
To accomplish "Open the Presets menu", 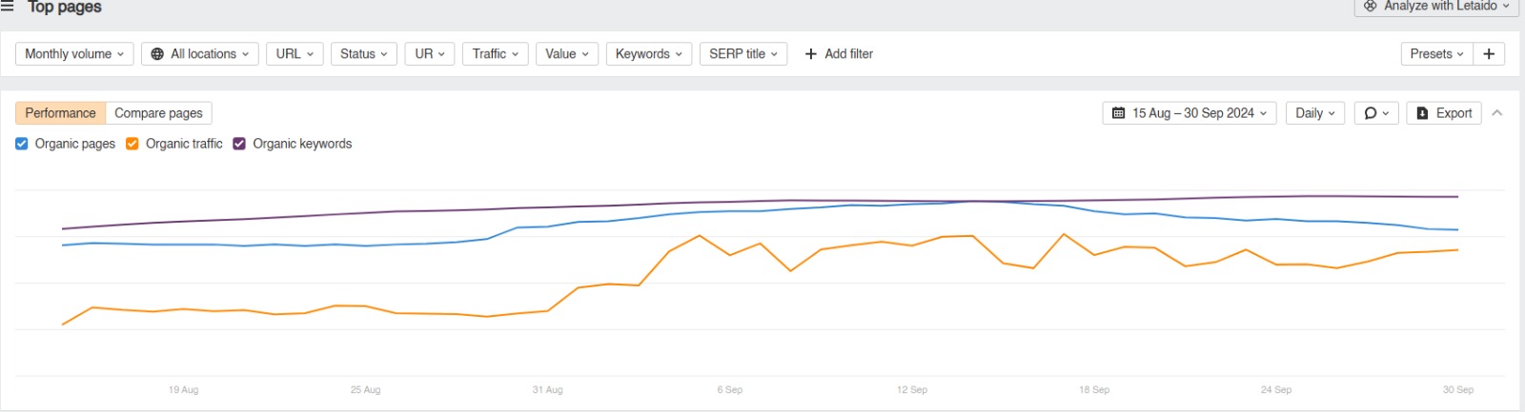I will 1436,54.
